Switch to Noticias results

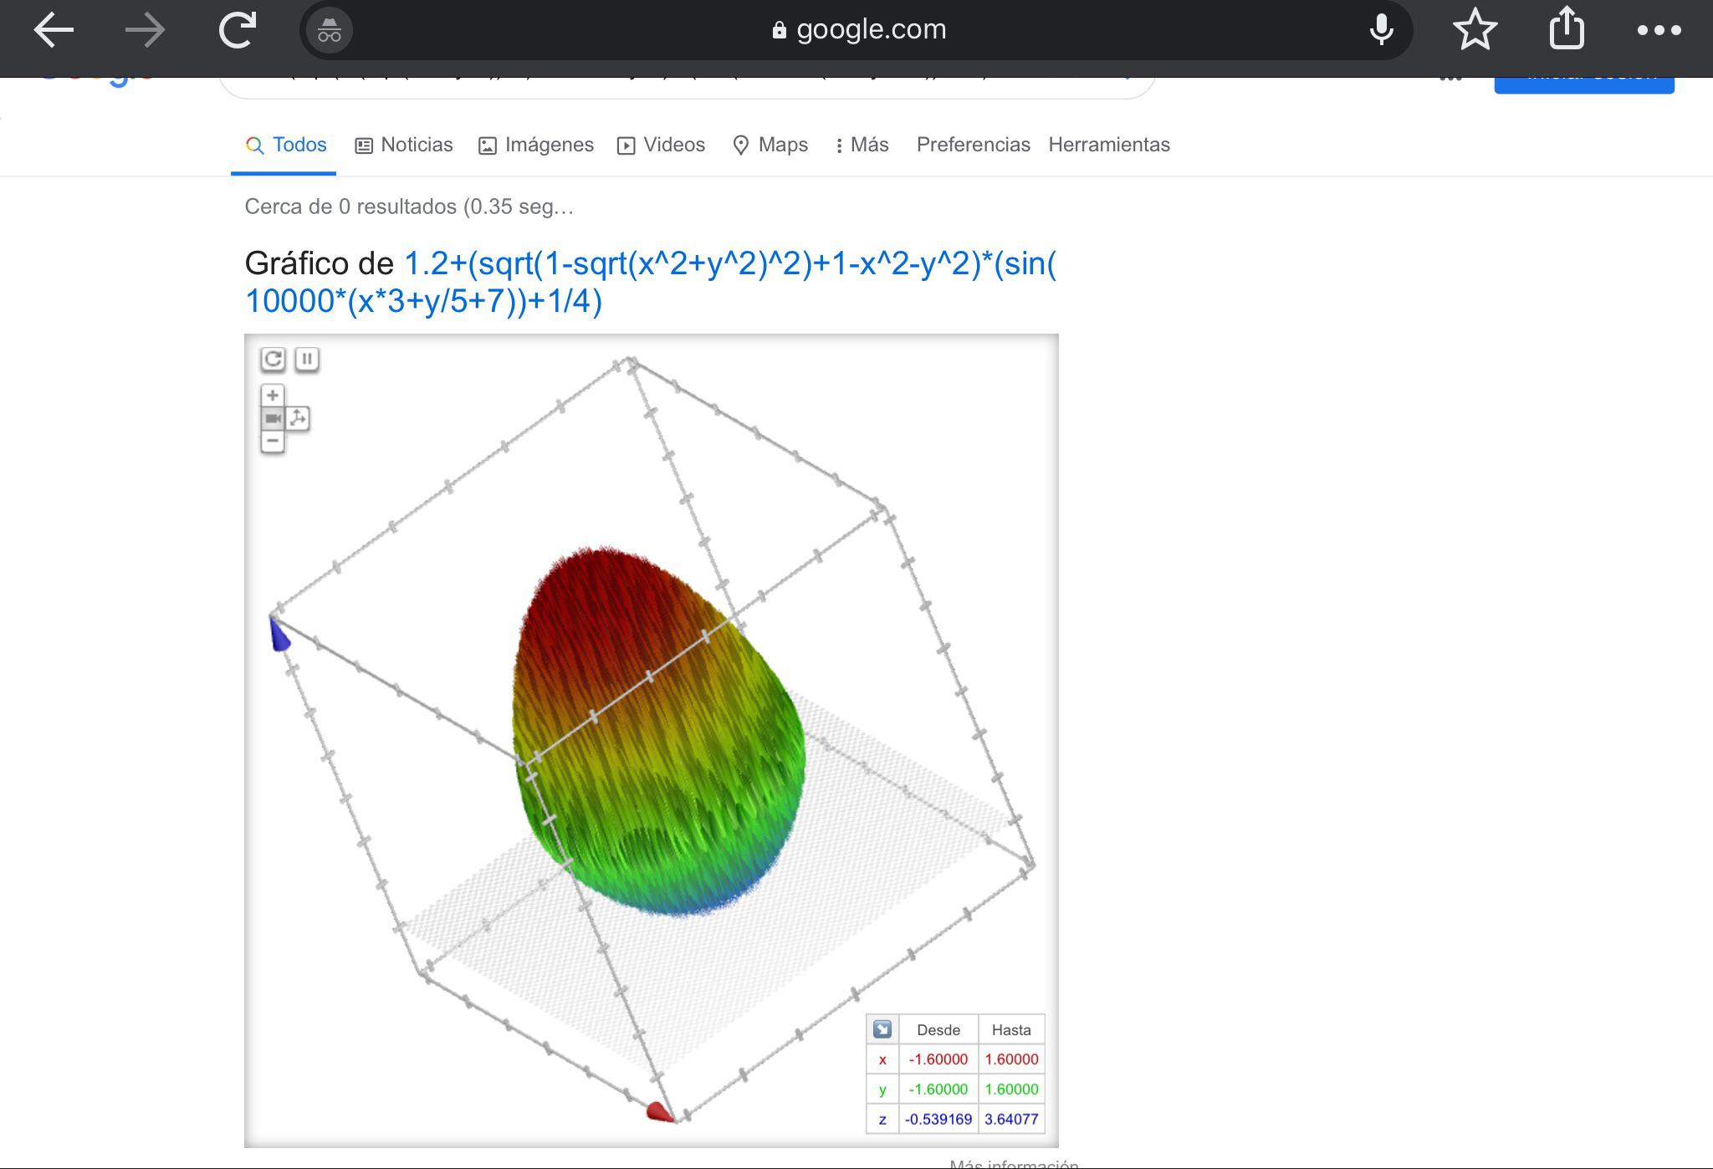[x=404, y=145]
